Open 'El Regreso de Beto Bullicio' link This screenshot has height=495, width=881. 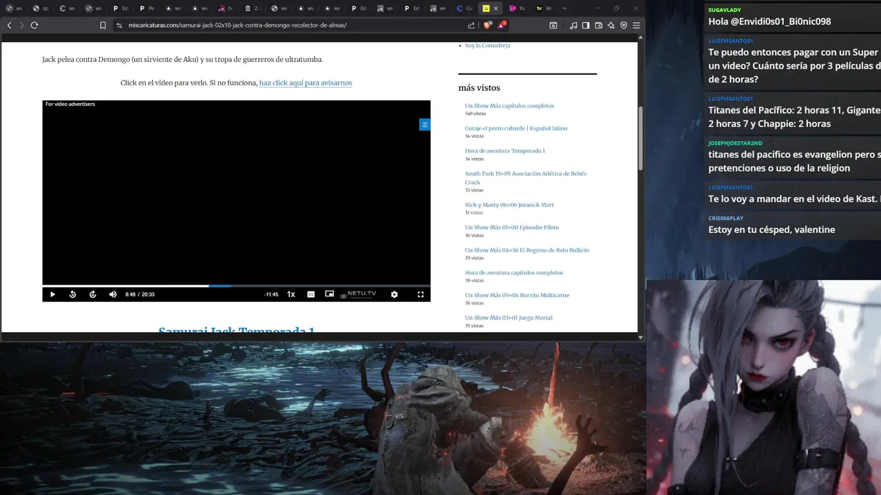(x=527, y=250)
